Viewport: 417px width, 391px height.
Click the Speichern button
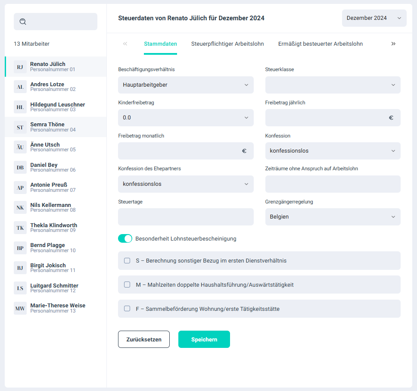pyautogui.click(x=204, y=339)
